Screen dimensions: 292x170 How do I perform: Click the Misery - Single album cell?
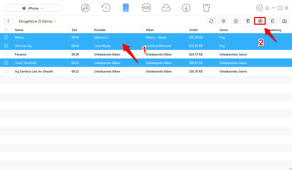coord(156,37)
